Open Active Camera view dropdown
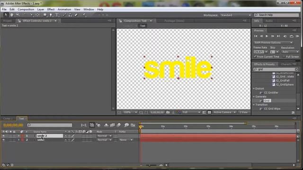Image resolution: width=303 pixels, height=170 pixels. (224, 112)
